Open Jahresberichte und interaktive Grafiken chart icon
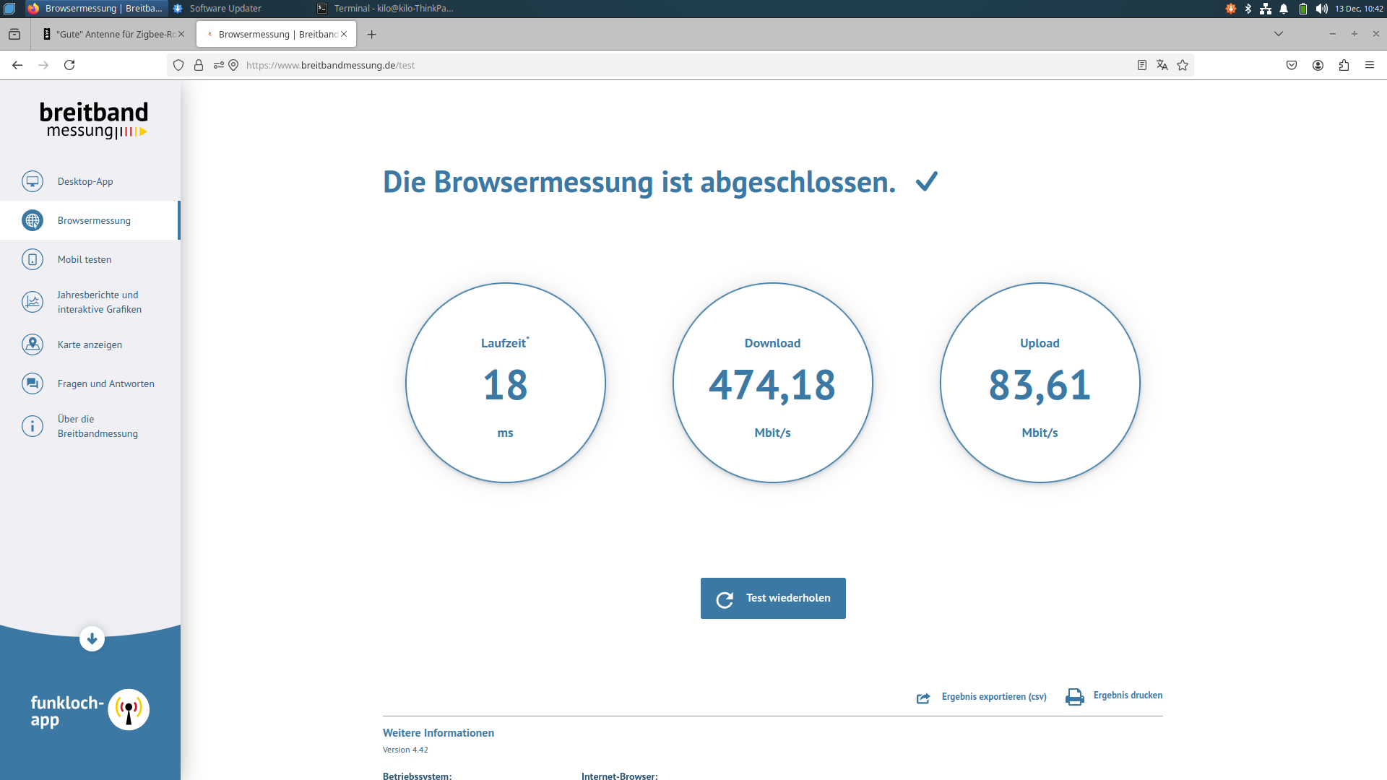Image resolution: width=1387 pixels, height=780 pixels. (33, 302)
